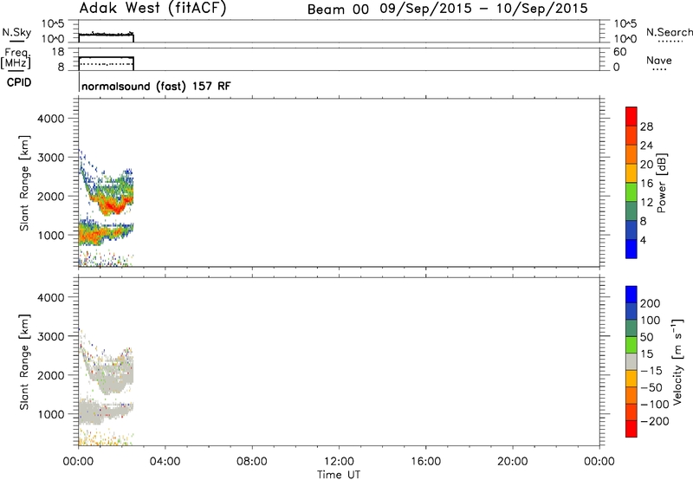Viewport: 693px width, 480px height.
Task: Click the 'CPID' label
Action: [19, 82]
